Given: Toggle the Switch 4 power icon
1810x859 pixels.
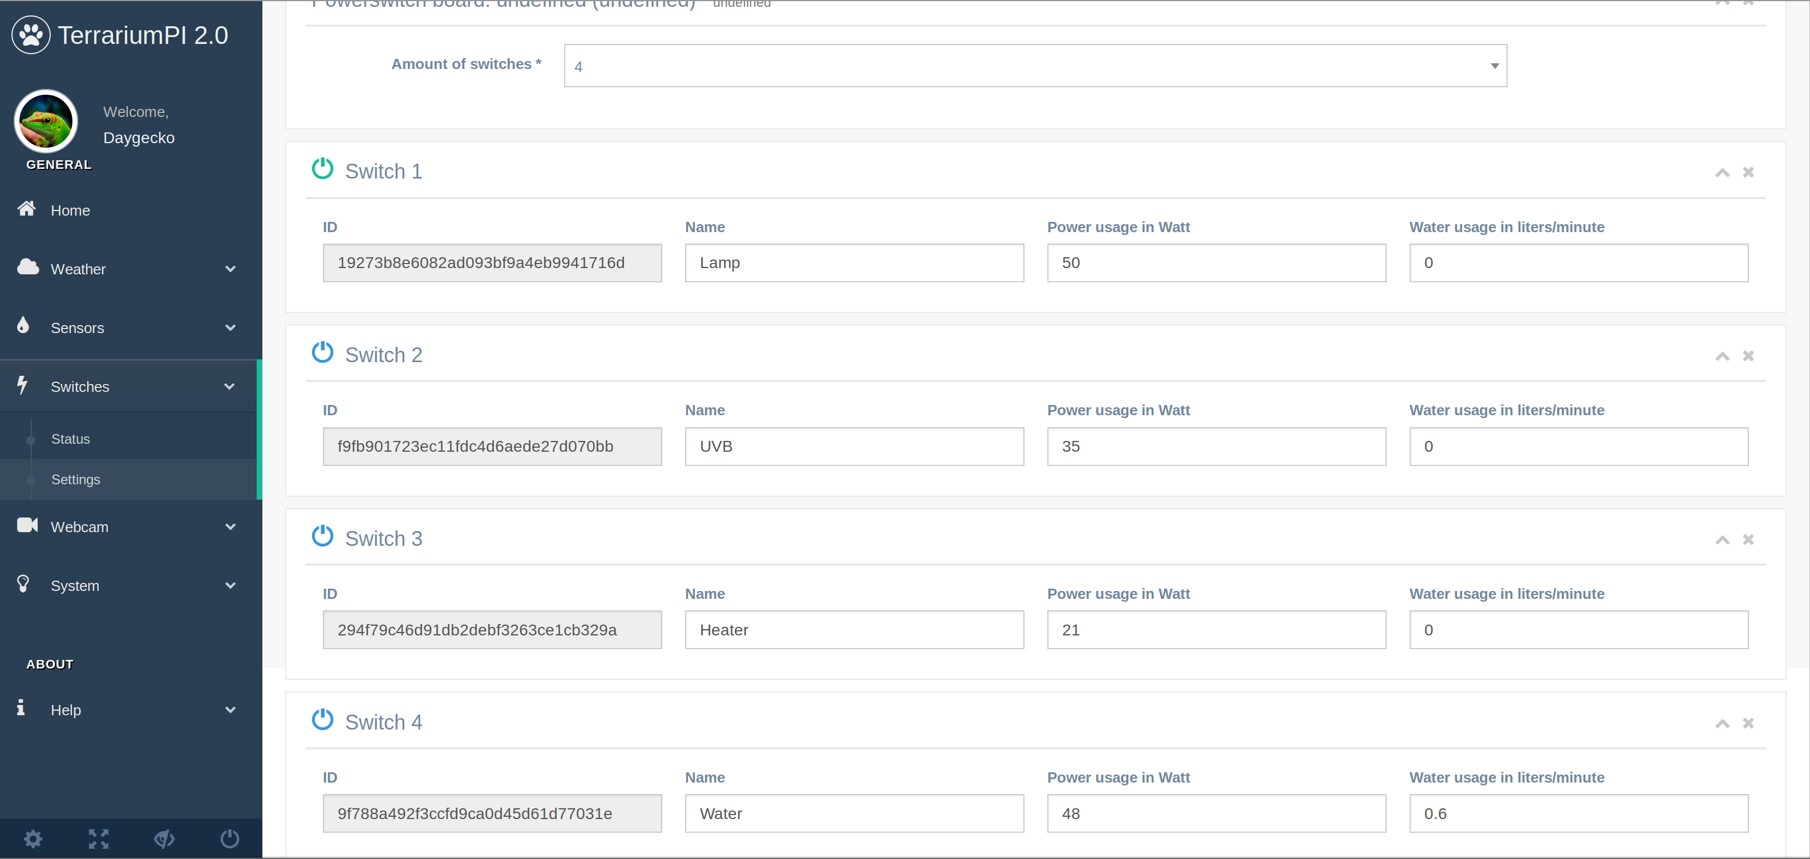Looking at the screenshot, I should coord(322,720).
